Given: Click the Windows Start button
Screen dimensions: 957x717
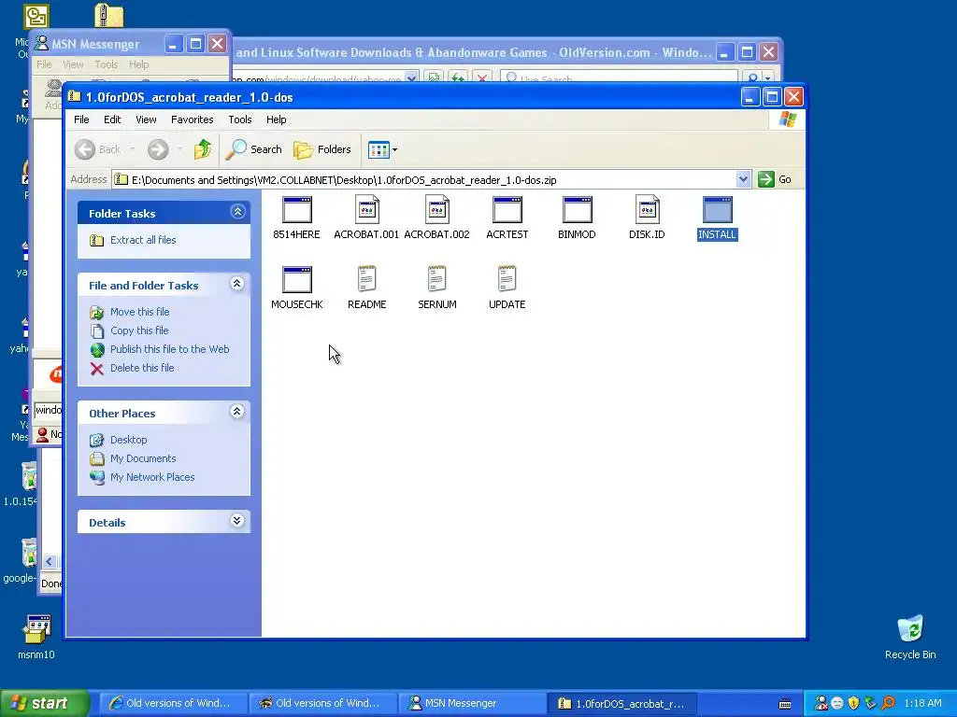Looking at the screenshot, I should tap(44, 704).
